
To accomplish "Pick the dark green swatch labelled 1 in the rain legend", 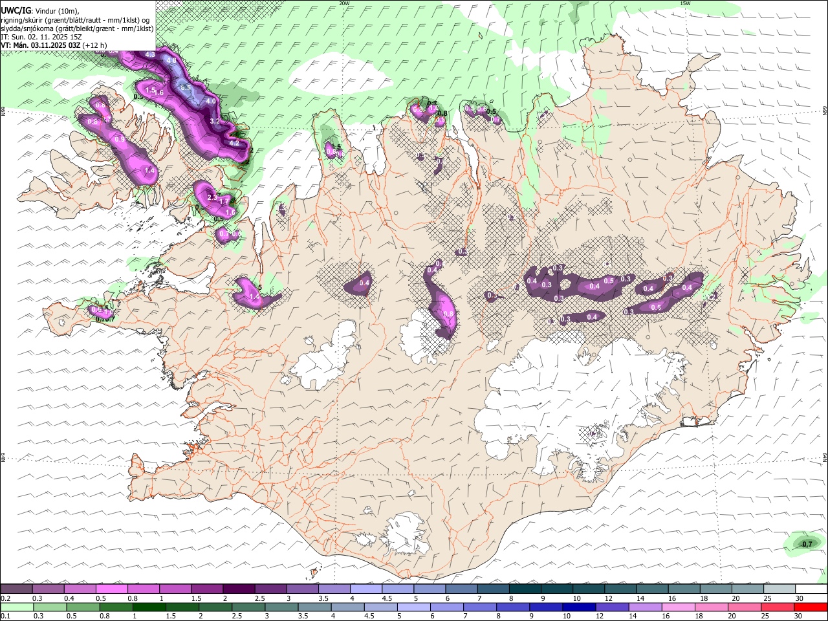I will click(x=149, y=607).
